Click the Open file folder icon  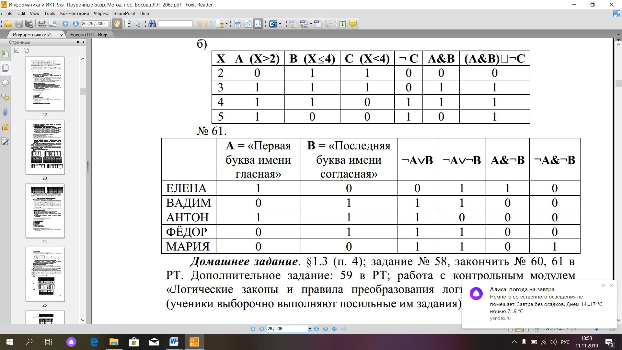point(8,24)
